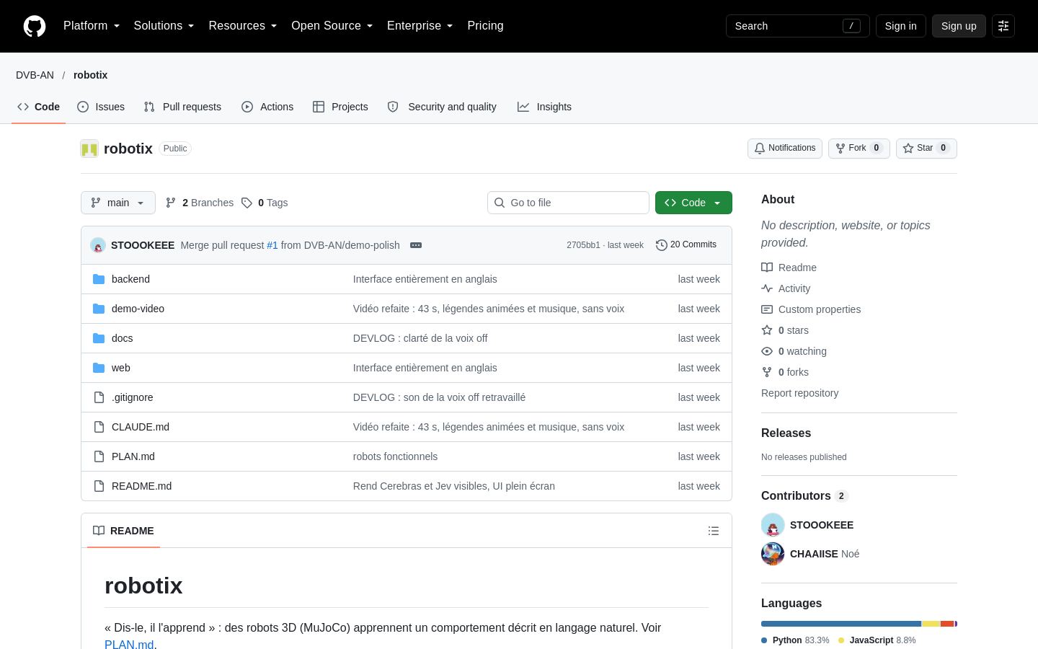This screenshot has width=1038, height=649.
Task: Open the green Code dropdown
Action: tap(693, 203)
